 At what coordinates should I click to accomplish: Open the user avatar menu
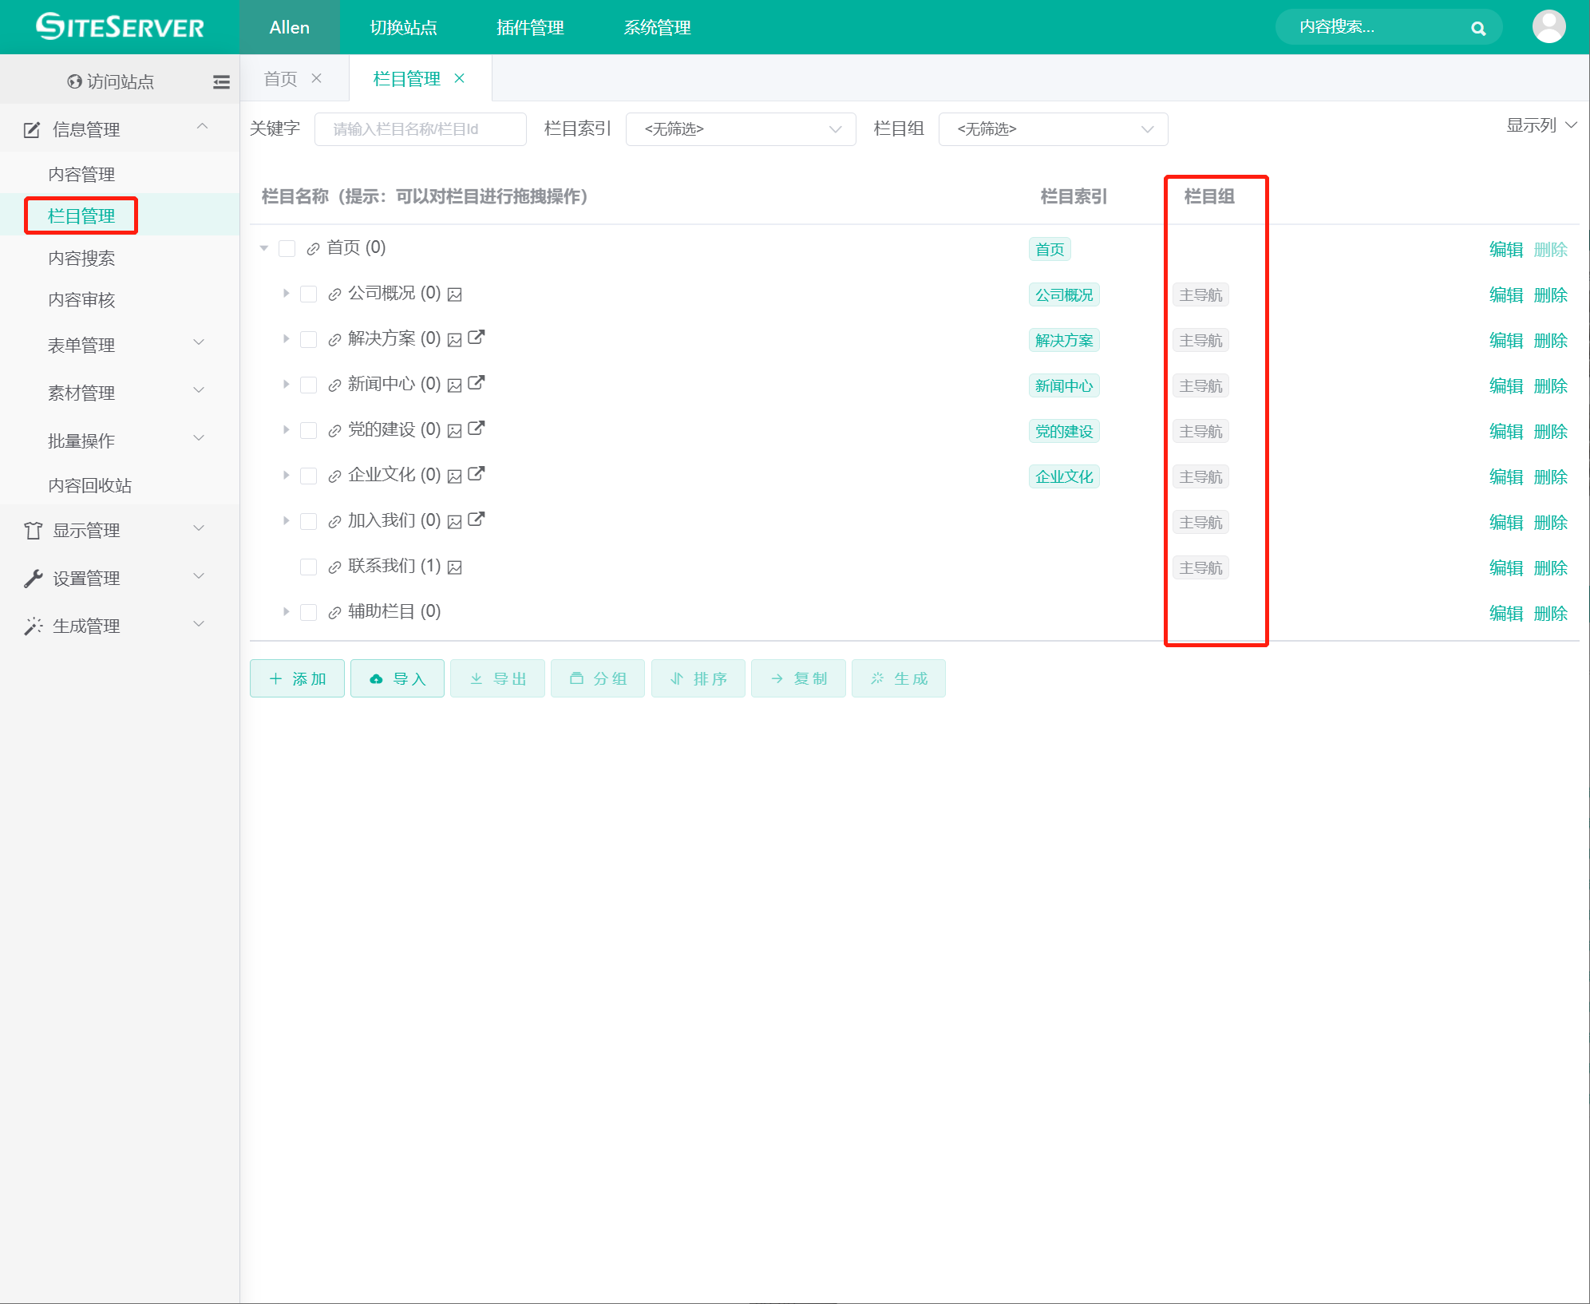pos(1548,27)
